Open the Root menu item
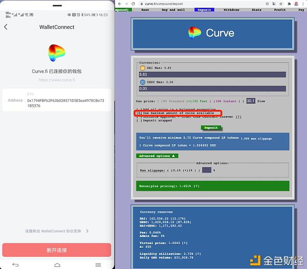 (x=145, y=10)
